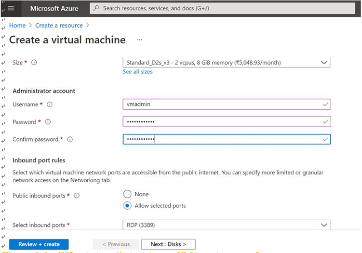Click Review + create button

click(39, 244)
